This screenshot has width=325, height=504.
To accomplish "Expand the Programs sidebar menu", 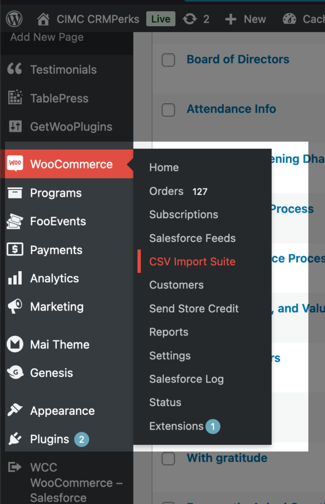I will point(56,193).
